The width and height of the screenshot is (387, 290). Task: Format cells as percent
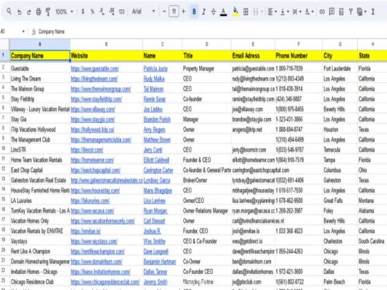pos(93,12)
